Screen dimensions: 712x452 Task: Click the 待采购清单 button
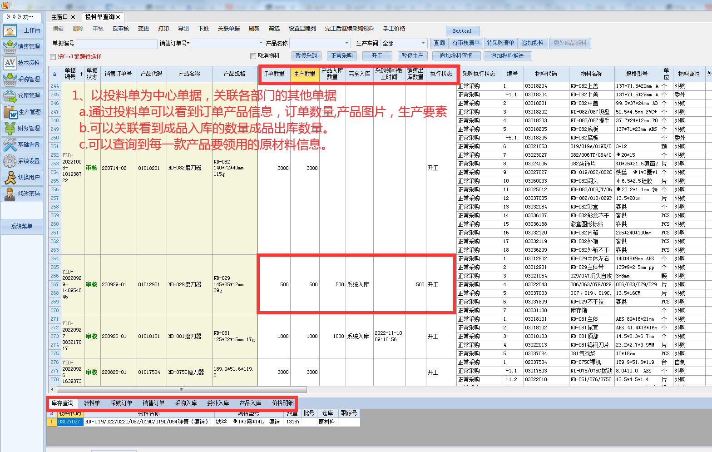pyautogui.click(x=500, y=43)
